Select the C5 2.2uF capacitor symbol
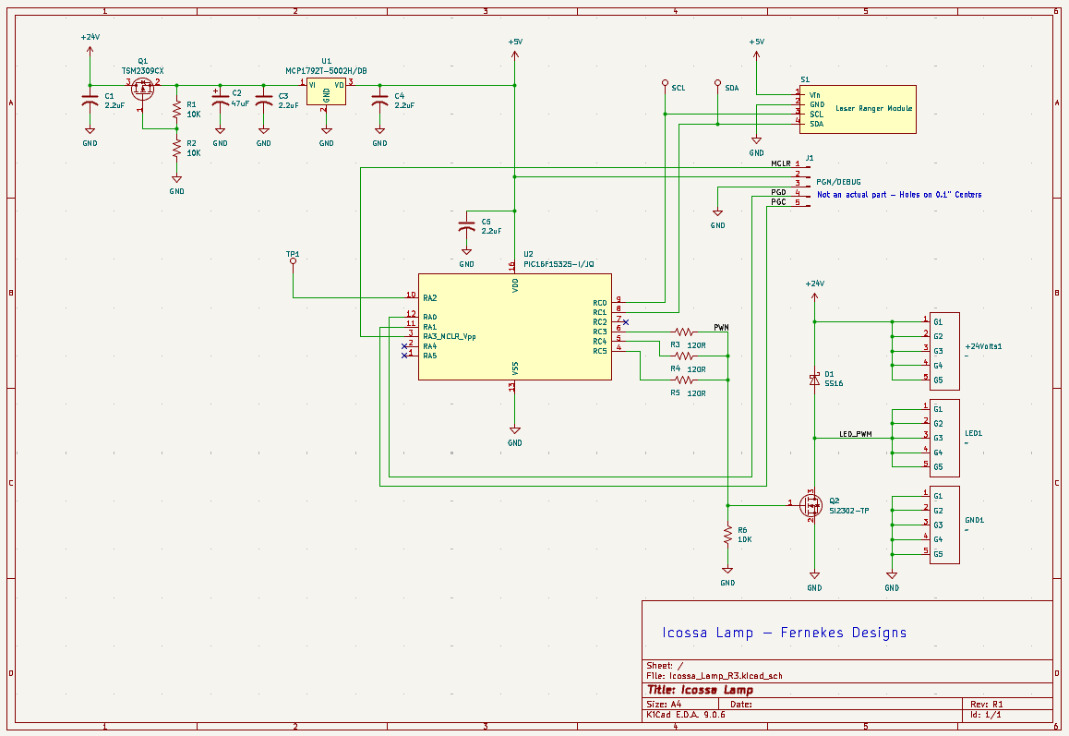Viewport: 1069px width, 736px height. (467, 226)
